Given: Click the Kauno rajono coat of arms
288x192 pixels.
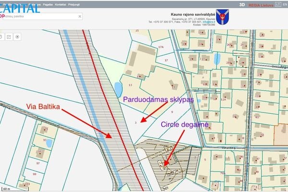Looking at the screenshot, I should [222, 17].
